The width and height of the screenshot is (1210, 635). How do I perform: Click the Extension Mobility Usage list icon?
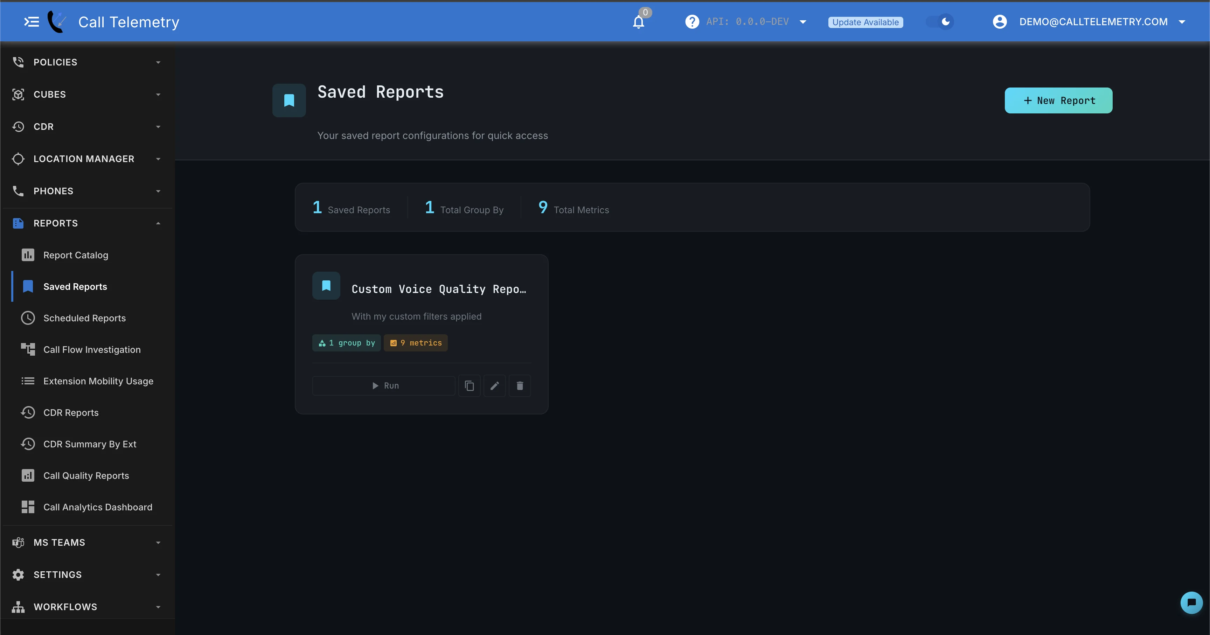[28, 381]
